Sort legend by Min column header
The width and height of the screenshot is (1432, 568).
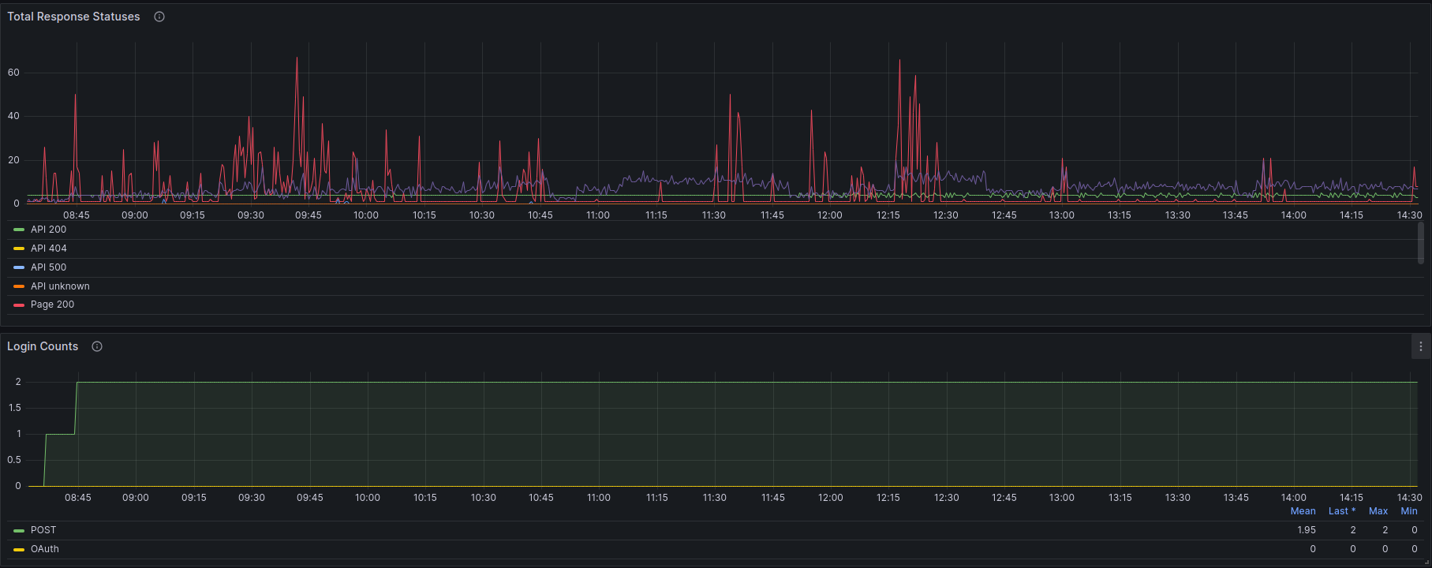(x=1409, y=511)
